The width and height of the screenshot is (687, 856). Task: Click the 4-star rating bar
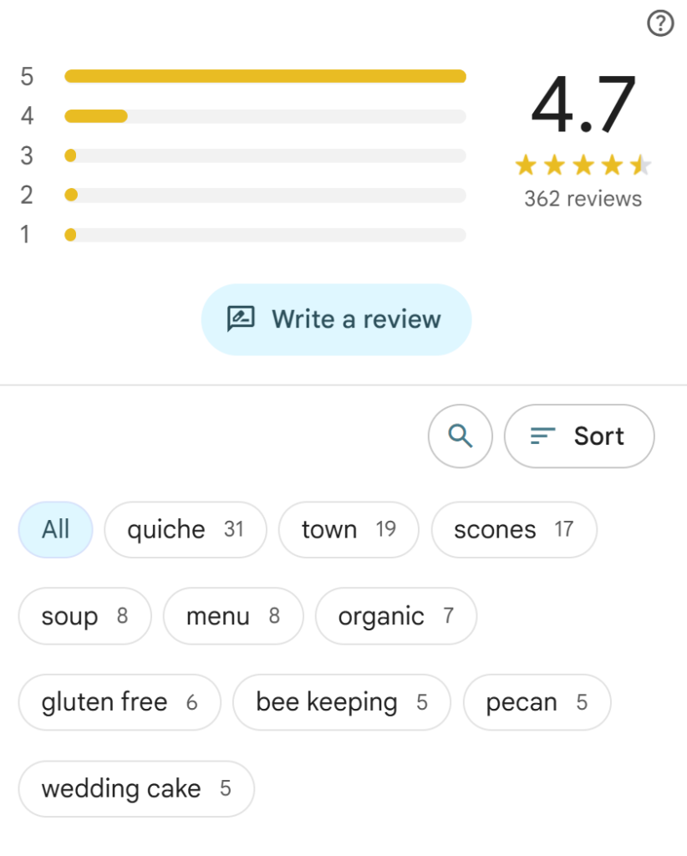pyautogui.click(x=265, y=116)
